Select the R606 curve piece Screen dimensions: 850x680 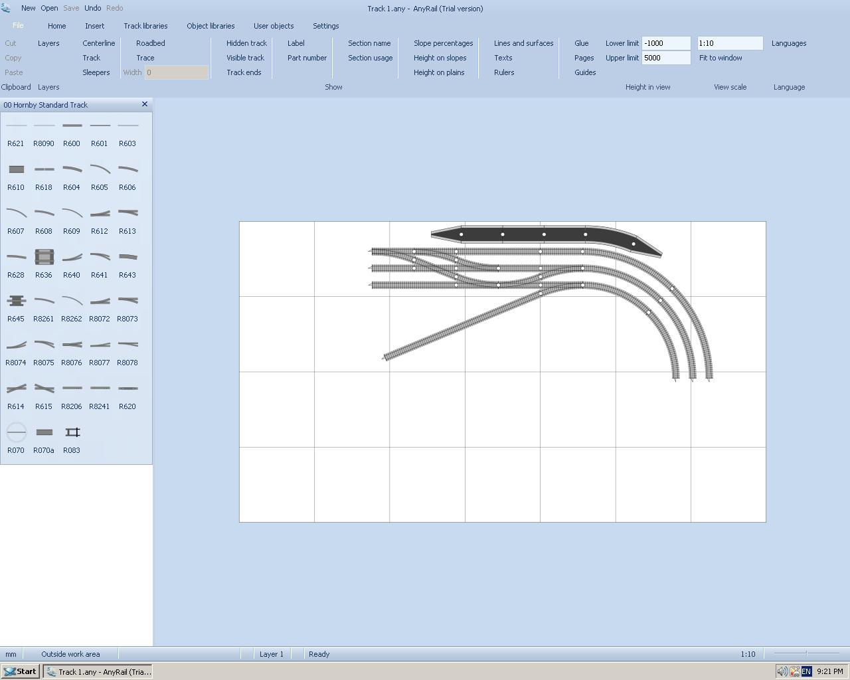pos(127,176)
